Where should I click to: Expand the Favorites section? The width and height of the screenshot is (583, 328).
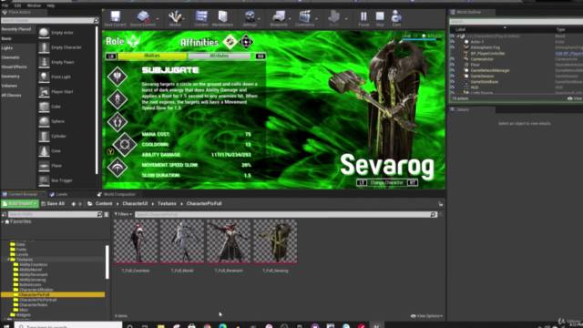(x=2, y=221)
